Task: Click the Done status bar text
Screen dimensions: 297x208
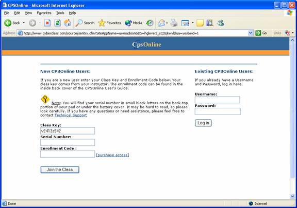Action: [12, 204]
